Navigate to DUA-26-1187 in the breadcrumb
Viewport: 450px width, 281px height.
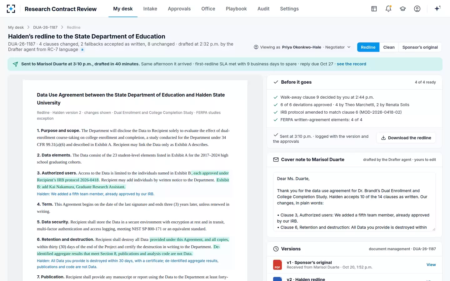point(45,27)
